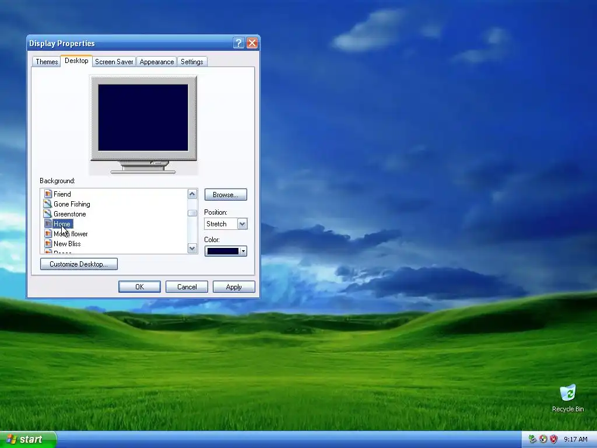Click Browse to find a picture
This screenshot has height=448, width=597.
(226, 195)
